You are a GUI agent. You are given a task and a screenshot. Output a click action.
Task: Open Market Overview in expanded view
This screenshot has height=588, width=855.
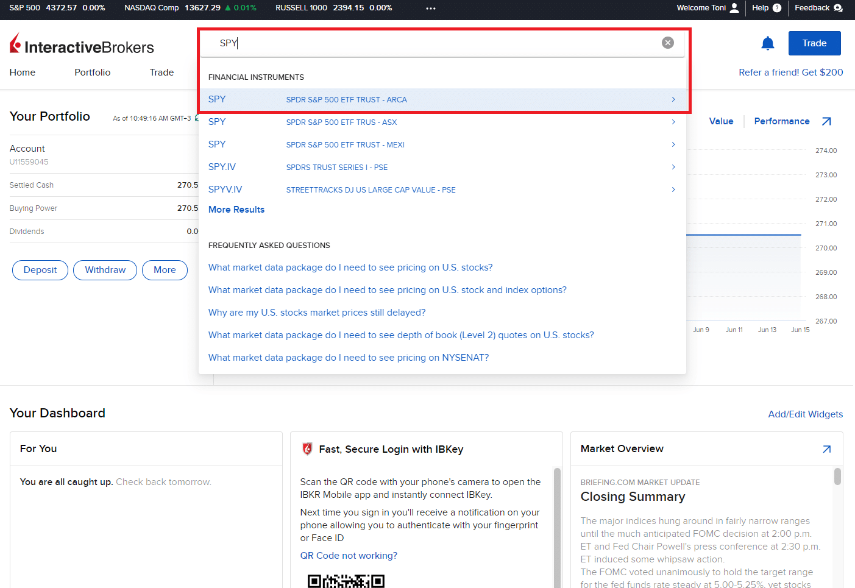tap(827, 449)
